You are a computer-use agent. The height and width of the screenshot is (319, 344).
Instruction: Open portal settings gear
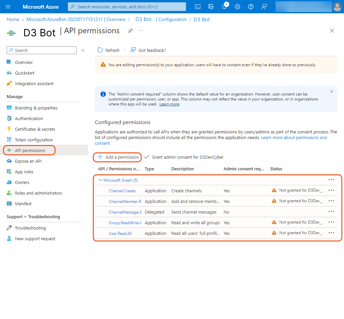pyautogui.click(x=238, y=7)
